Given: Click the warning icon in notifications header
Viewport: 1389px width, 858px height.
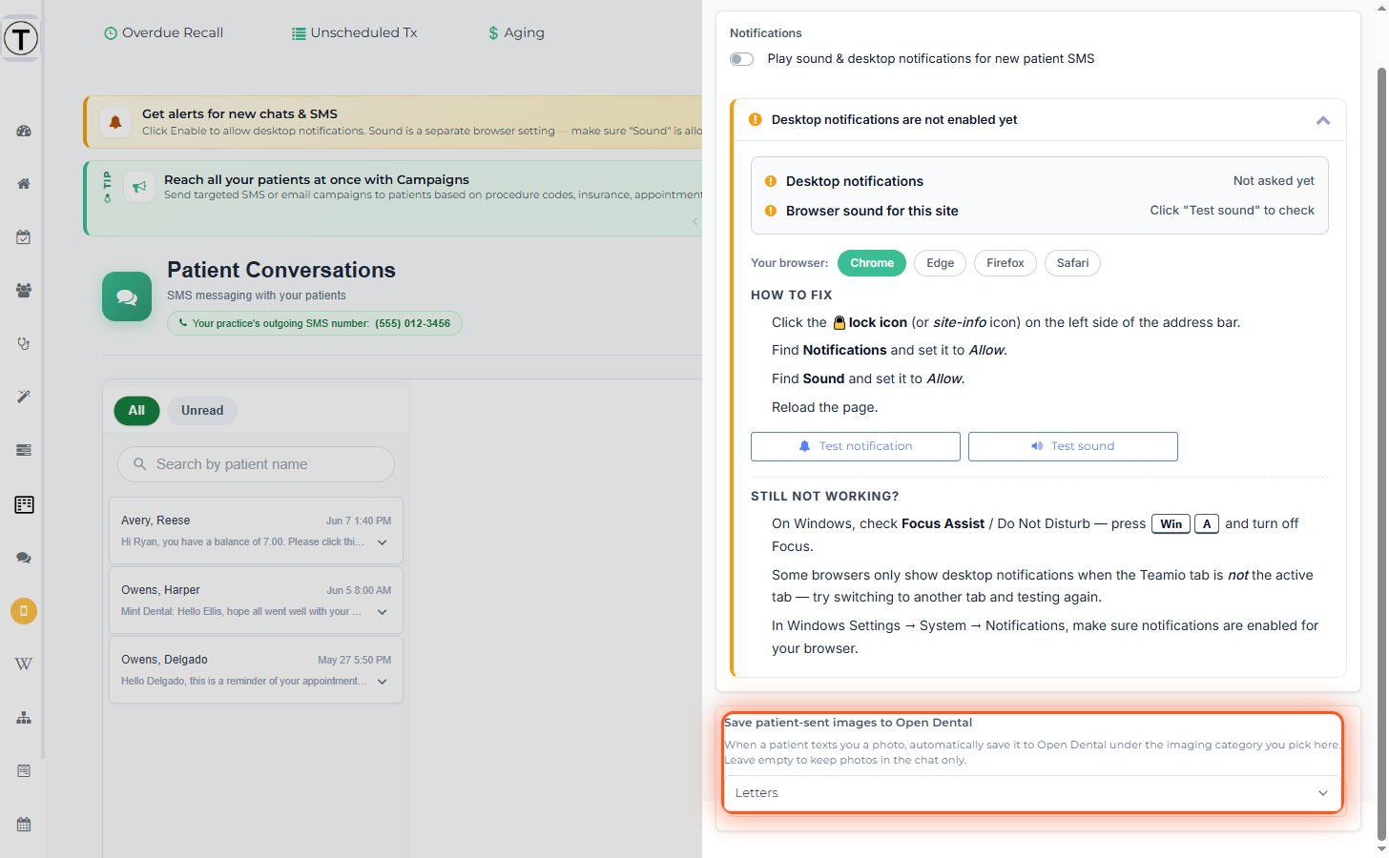Looking at the screenshot, I should (x=756, y=119).
